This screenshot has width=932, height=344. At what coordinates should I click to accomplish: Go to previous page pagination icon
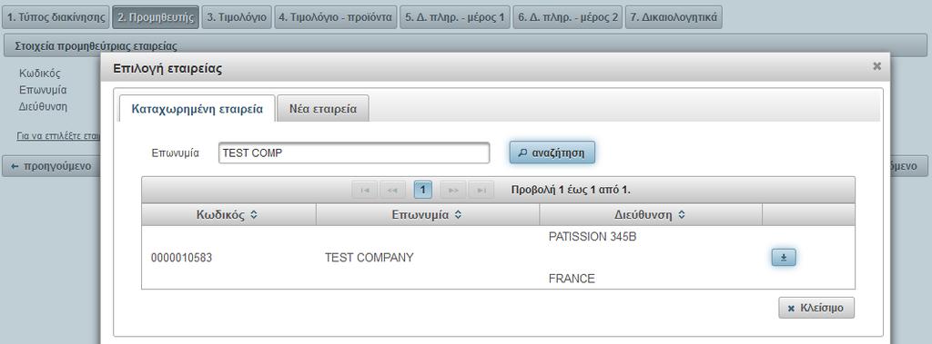(x=392, y=190)
